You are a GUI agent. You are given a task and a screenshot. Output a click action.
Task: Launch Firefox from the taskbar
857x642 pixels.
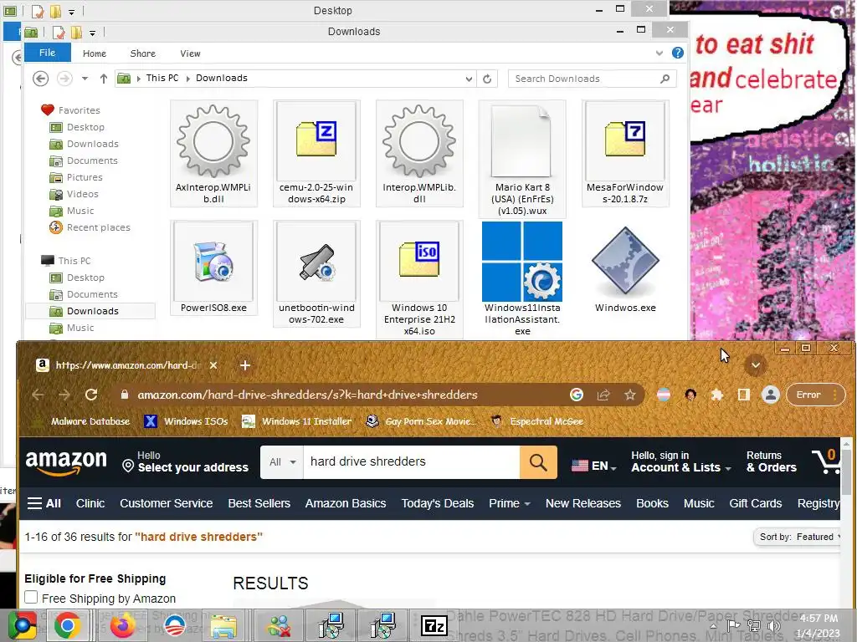coord(122,625)
